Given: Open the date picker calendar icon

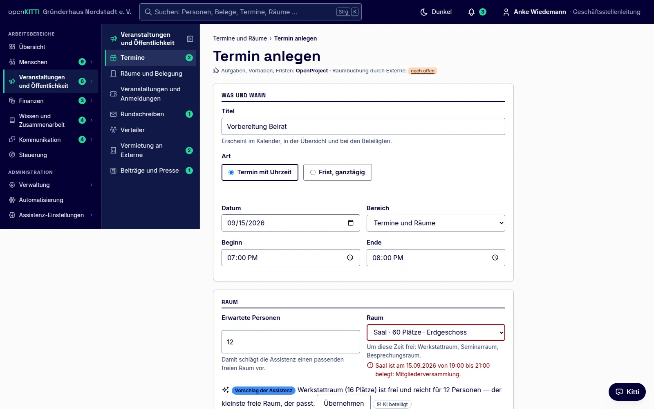Looking at the screenshot, I should coord(351,223).
